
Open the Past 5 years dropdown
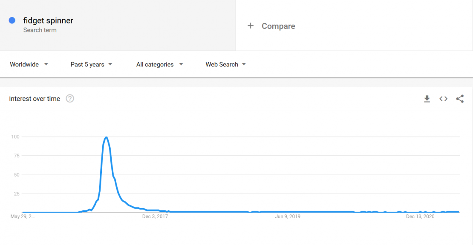tap(91, 64)
